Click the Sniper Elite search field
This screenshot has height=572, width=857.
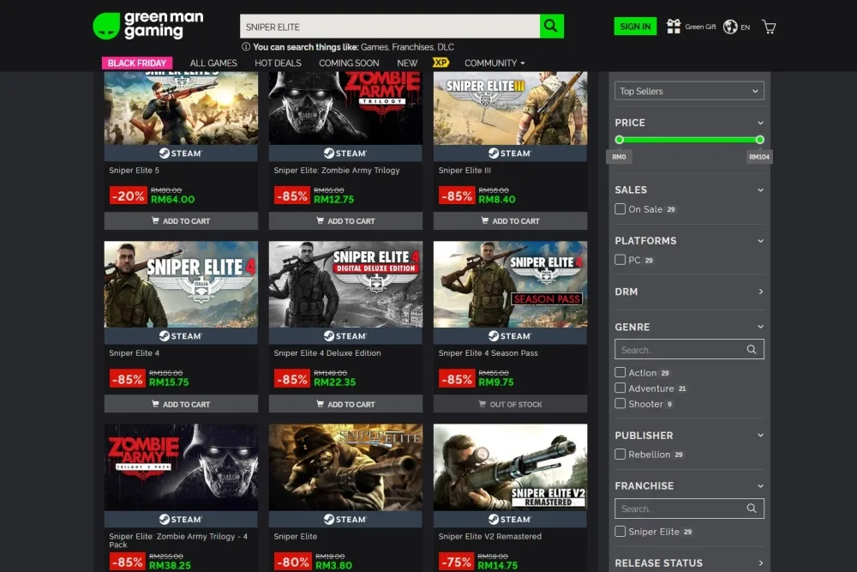pos(390,27)
